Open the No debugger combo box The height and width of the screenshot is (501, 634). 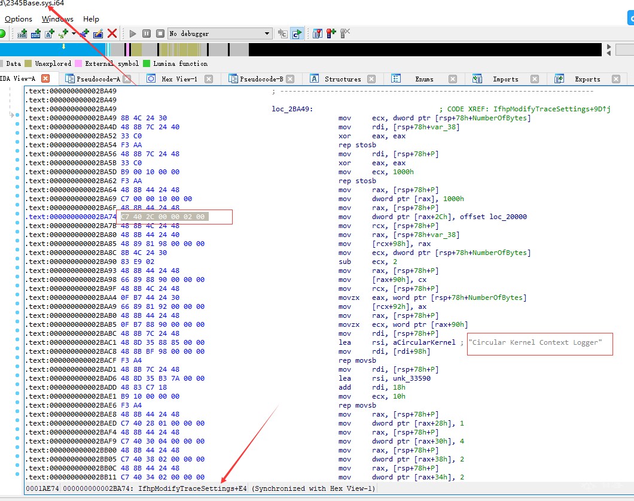(220, 34)
